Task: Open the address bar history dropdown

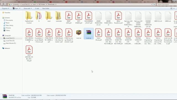Action: tap(152, 4)
